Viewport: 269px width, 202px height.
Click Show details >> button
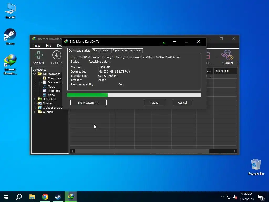pos(88,103)
